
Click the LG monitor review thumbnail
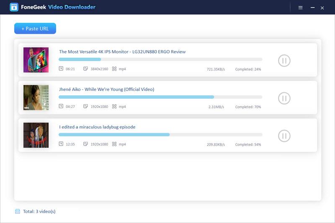pyautogui.click(x=36, y=60)
